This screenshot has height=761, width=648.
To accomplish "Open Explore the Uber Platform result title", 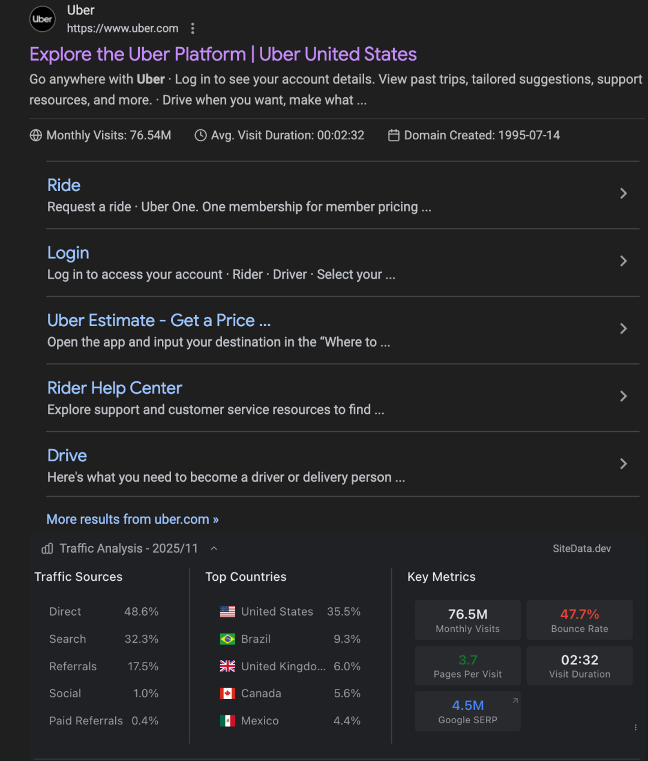I will click(x=223, y=54).
